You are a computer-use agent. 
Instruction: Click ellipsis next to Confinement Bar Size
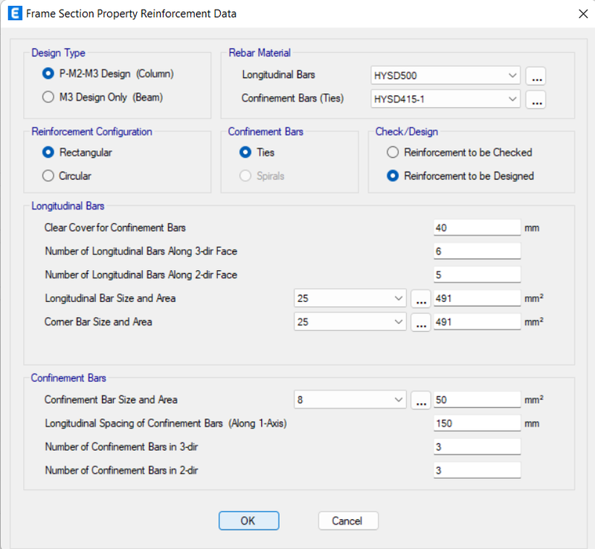421,400
